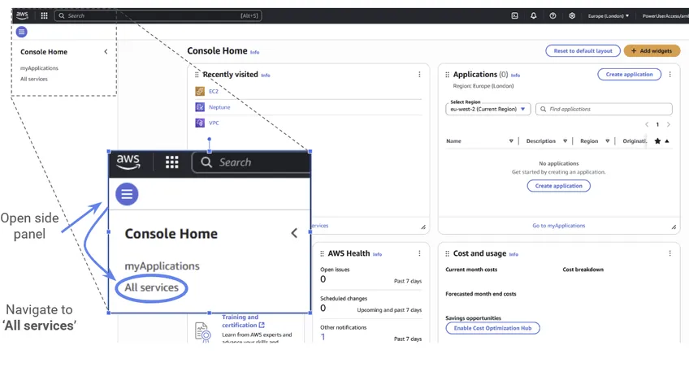Image resolution: width=689 pixels, height=367 pixels.
Task: Click the favorites star column header icon
Action: (657, 141)
